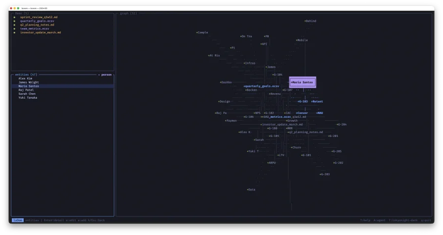Click the person type filter on entities panel
Image resolution: width=443 pixels, height=235 pixels.
[x=105, y=75]
